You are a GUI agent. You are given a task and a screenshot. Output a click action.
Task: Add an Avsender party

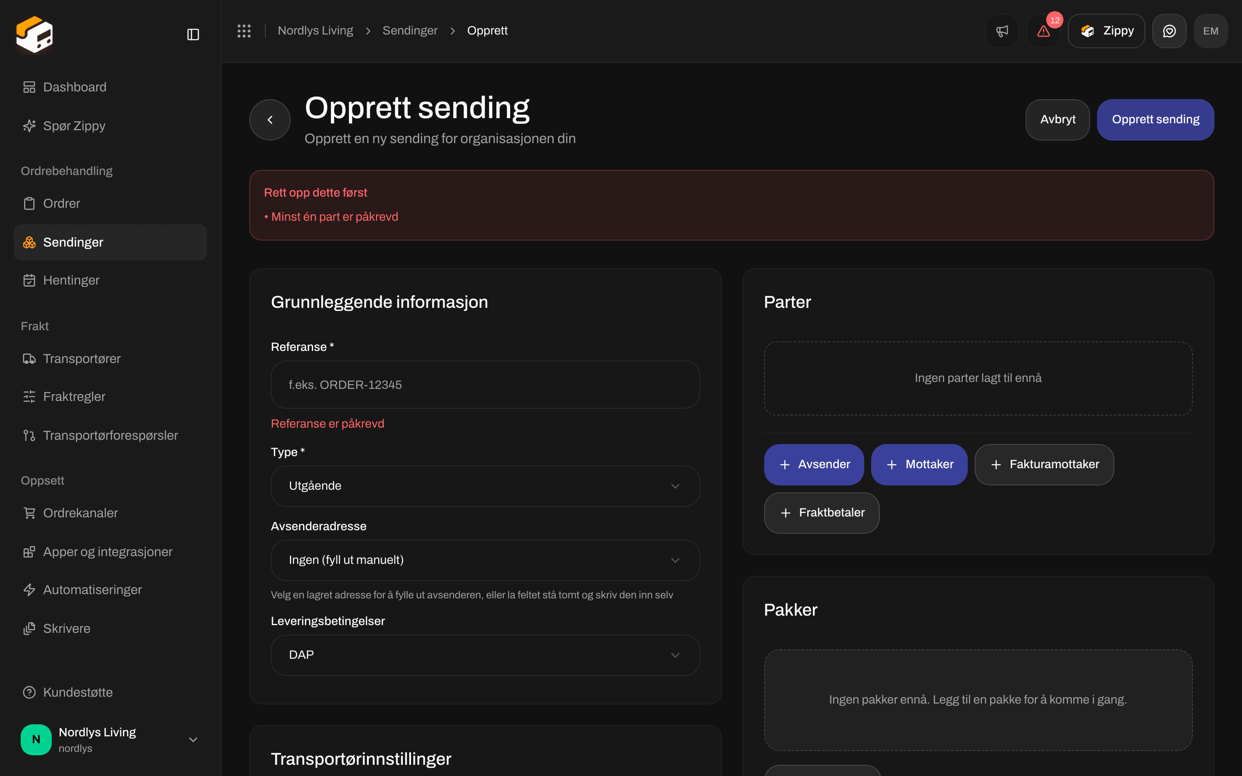[x=813, y=464]
